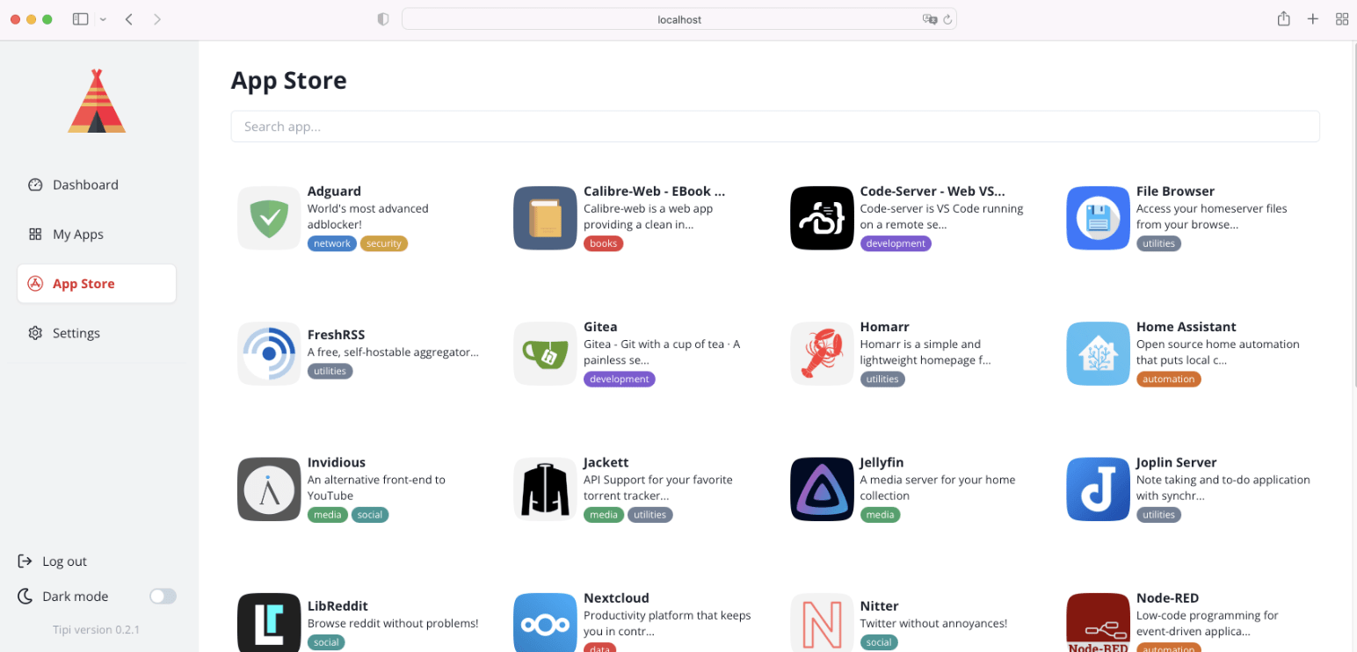The image size is (1357, 652).
Task: Open a new Safari tab with plus icon
Action: click(x=1313, y=18)
